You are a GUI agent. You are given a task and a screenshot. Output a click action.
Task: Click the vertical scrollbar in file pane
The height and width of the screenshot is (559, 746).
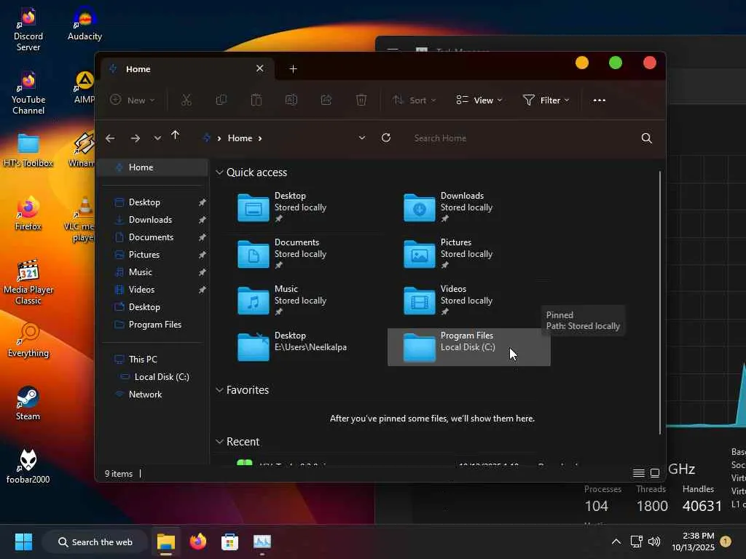[x=660, y=302]
